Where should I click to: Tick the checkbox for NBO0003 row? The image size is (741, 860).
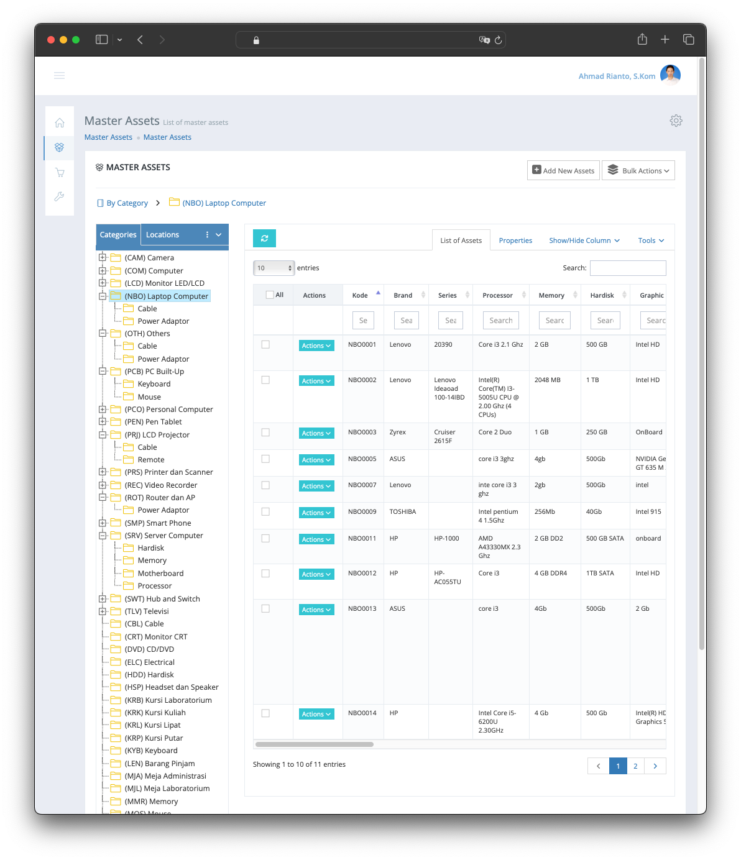[x=265, y=432]
